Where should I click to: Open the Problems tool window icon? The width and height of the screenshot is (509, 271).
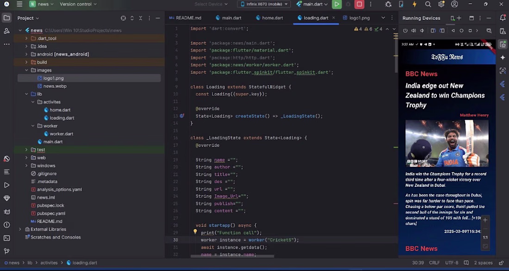tap(6, 225)
